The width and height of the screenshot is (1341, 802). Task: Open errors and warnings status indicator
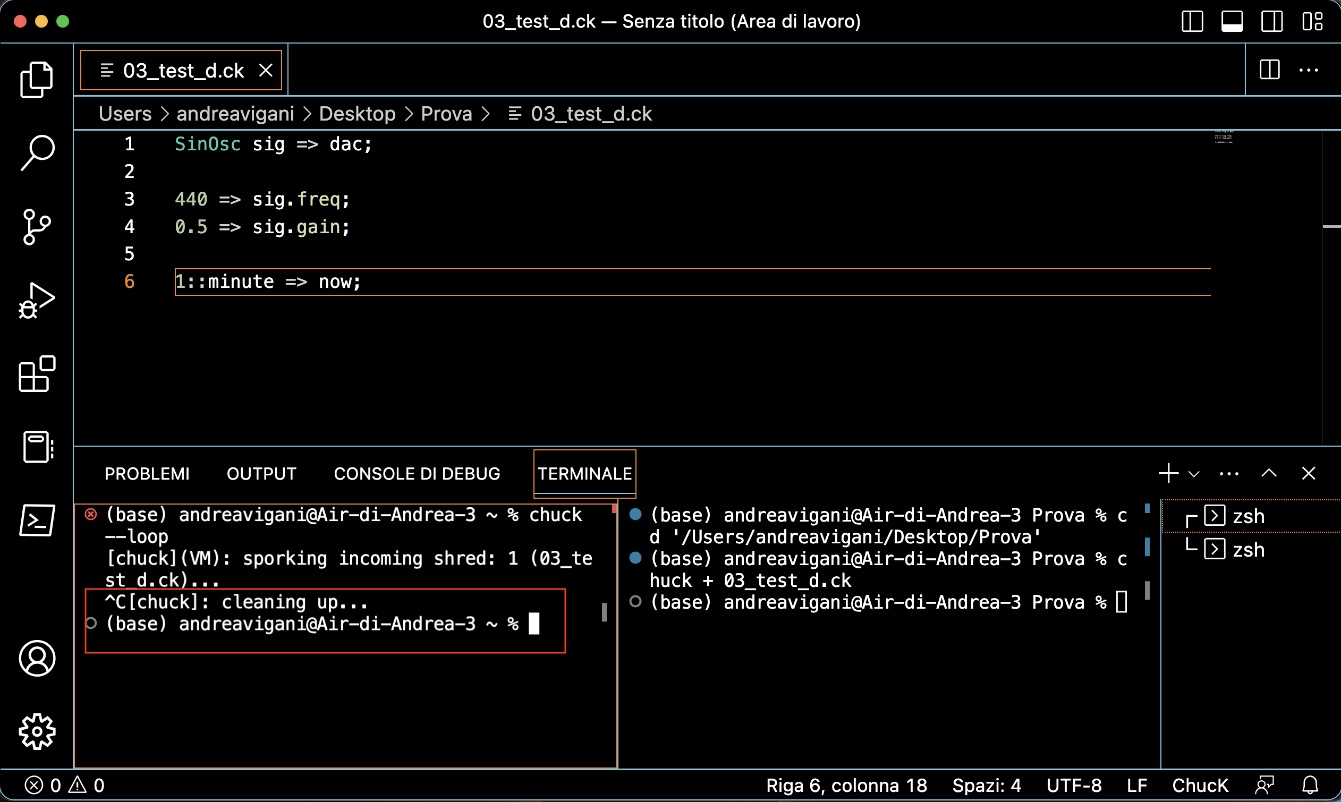tap(64, 784)
